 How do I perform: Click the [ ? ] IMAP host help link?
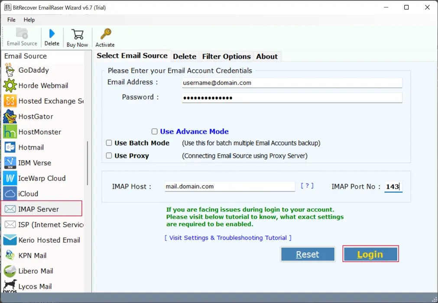tap(307, 186)
